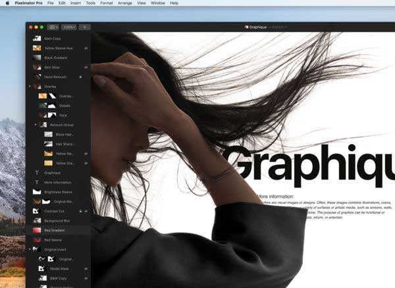The image size is (395, 288).
Task: Open the Pixelmator Pro menu
Action: coord(28,3)
